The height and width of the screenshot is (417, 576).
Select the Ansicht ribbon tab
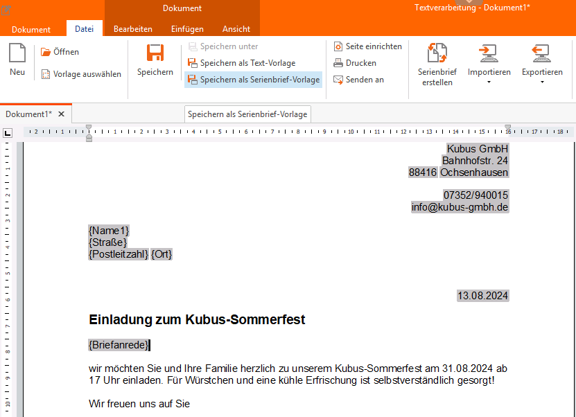tap(236, 29)
